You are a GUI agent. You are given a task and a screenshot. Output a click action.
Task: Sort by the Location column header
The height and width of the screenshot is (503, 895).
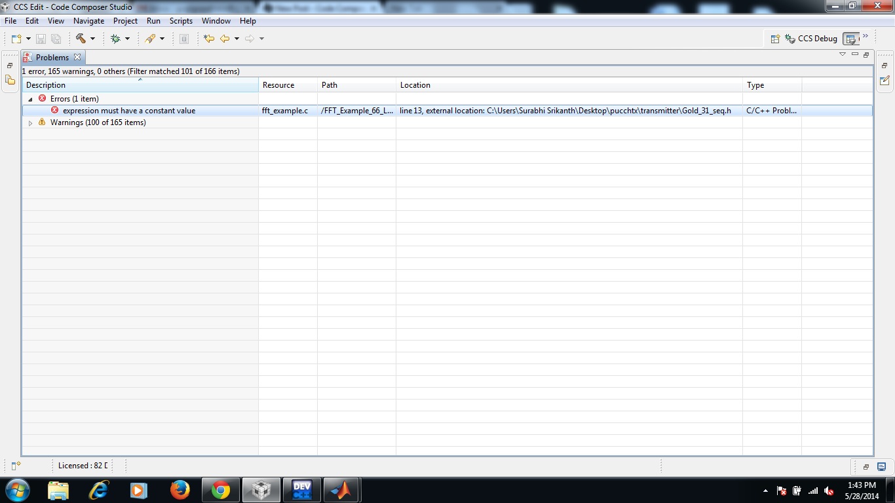pyautogui.click(x=569, y=85)
